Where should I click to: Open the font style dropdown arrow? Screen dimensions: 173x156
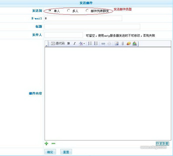click(84, 44)
